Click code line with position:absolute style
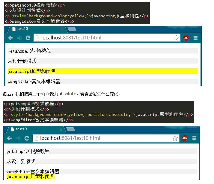The width and height of the screenshot is (214, 184). tap(98, 114)
